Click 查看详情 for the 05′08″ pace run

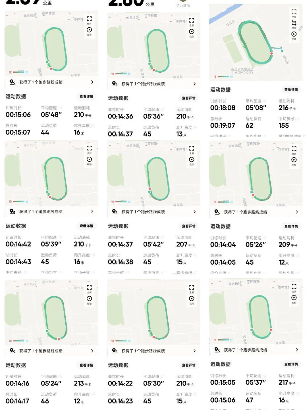pyautogui.click(x=291, y=89)
